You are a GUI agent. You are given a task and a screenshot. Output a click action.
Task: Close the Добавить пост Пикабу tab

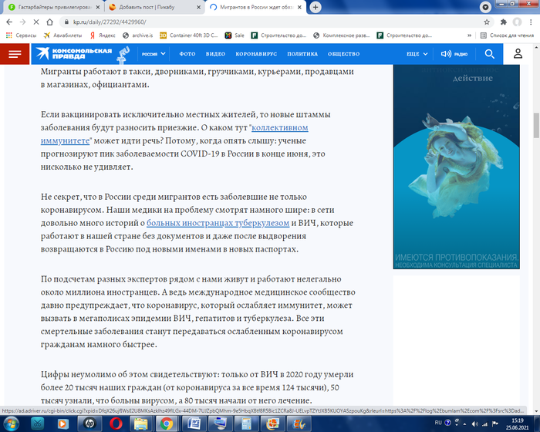(198, 7)
